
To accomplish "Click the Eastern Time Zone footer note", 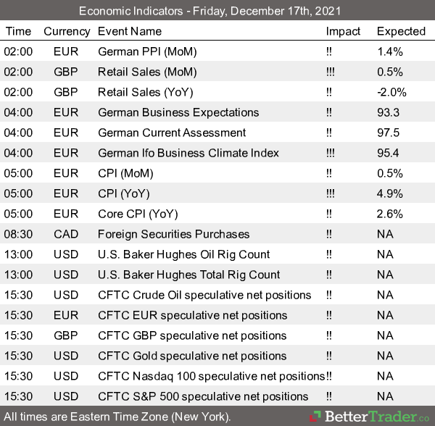I will (117, 417).
